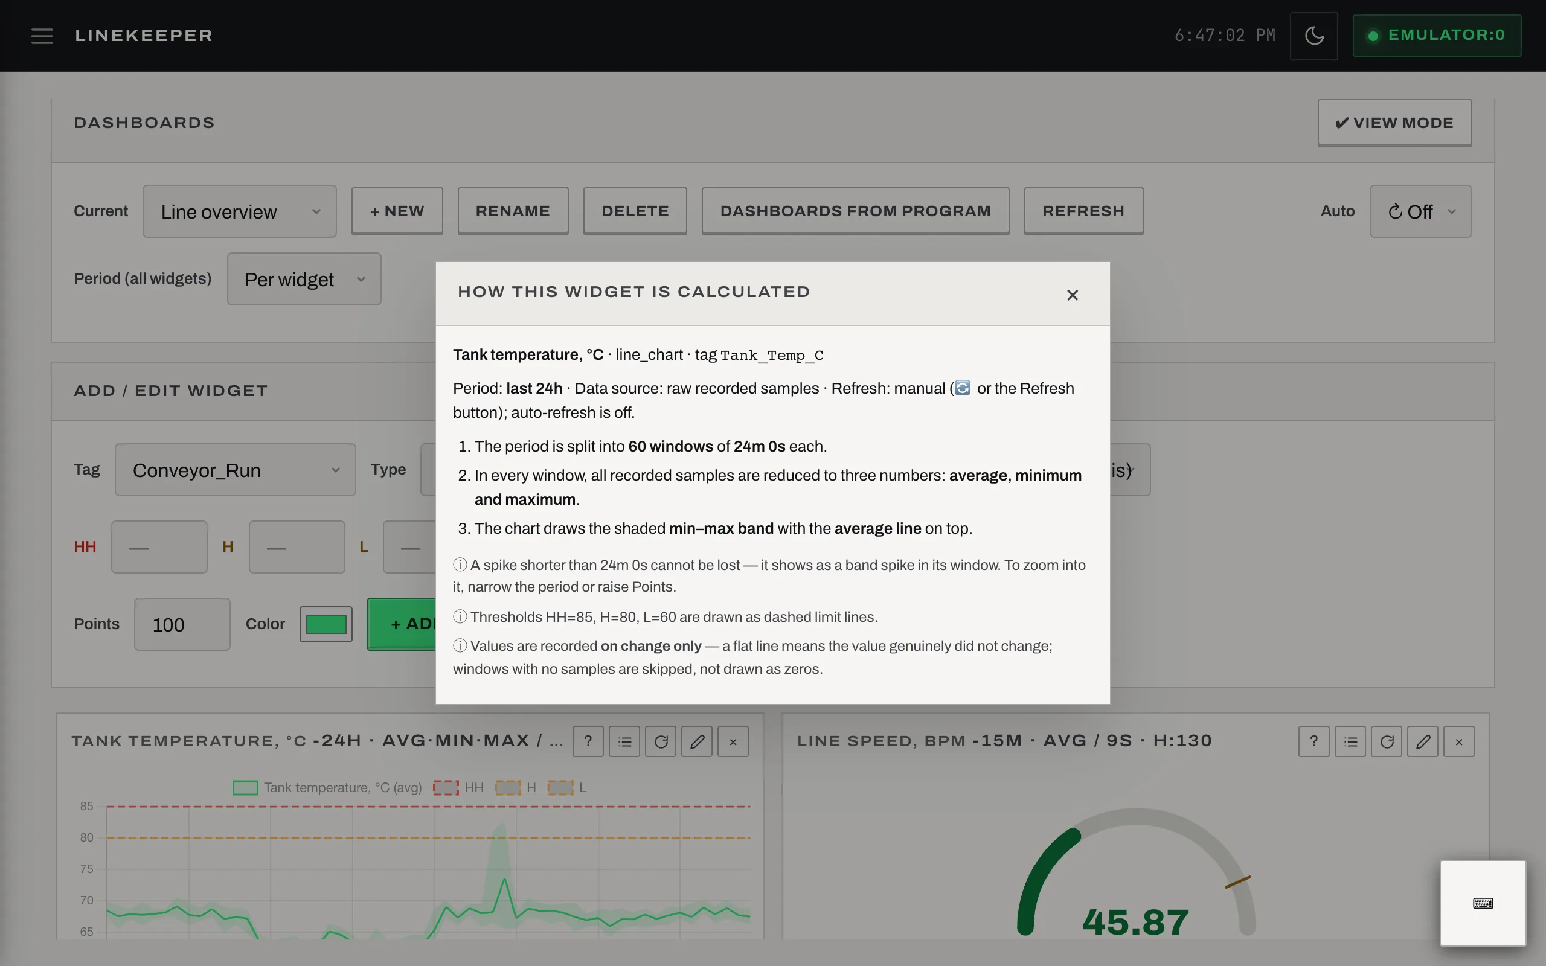The height and width of the screenshot is (966, 1546).
Task: Remove the Tank Temperature widget
Action: pyautogui.click(x=733, y=742)
